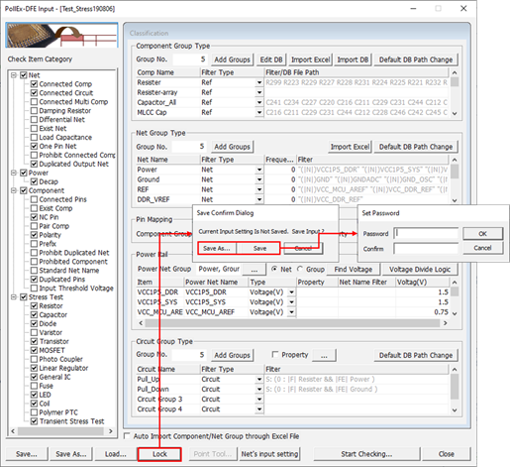The width and height of the screenshot is (510, 467).
Task: Click Circuit Group table scroll down arrow
Action: (x=455, y=410)
